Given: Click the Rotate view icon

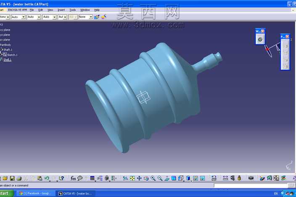Looking at the screenshot, I should point(146,178).
